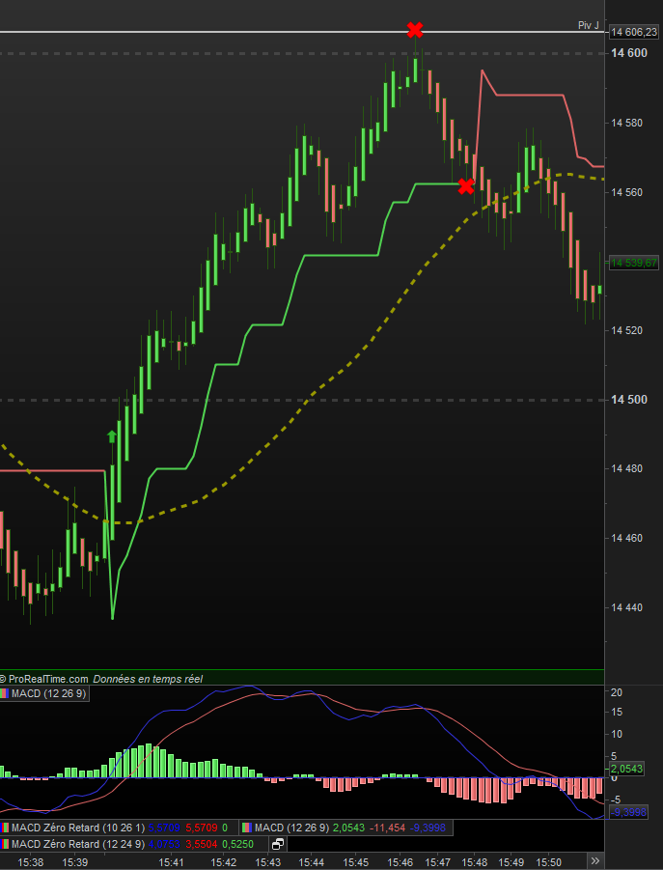Screen dimensions: 663x870
Task: Click the -5 level on the MACD scale
Action: [616, 800]
